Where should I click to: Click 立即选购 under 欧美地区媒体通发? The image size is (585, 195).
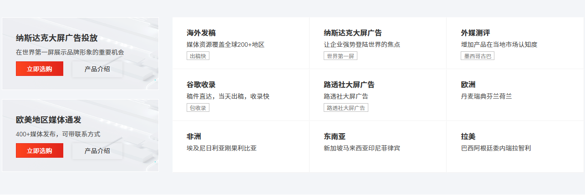[x=40, y=151]
